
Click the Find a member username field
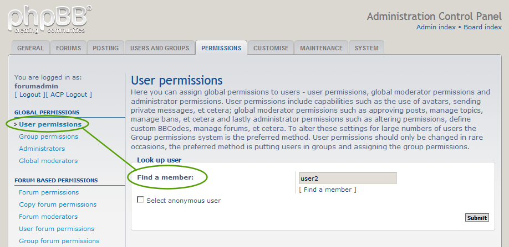[348, 178]
